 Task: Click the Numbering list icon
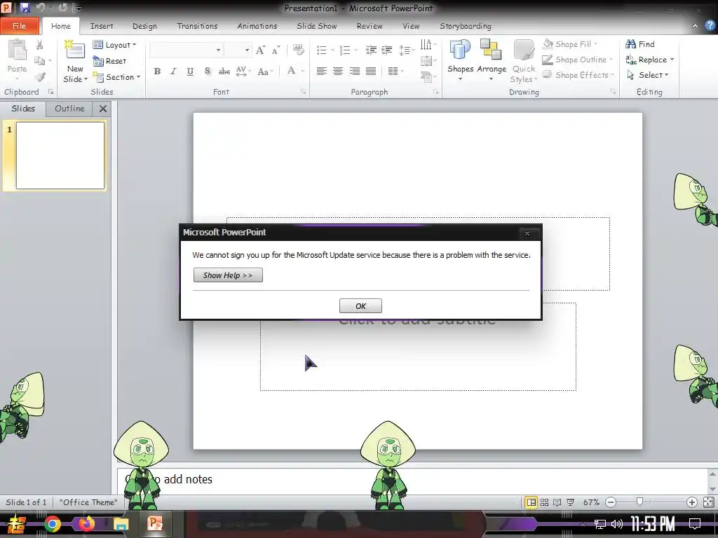tap(345, 50)
